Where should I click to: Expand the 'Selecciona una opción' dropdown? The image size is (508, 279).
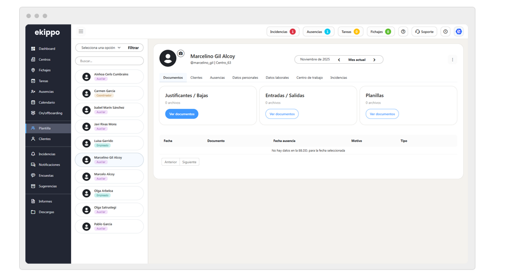click(100, 48)
